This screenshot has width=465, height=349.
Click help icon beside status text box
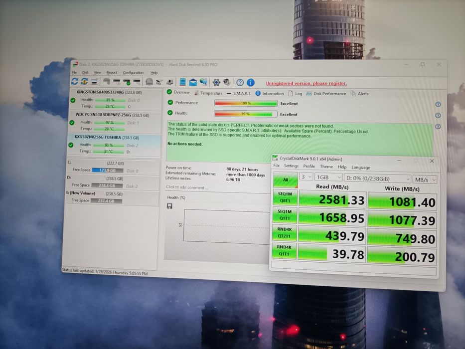pos(438,127)
